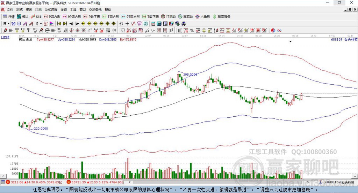Expand the small black triangle above chart
The image size is (358, 193).
click(291, 41)
